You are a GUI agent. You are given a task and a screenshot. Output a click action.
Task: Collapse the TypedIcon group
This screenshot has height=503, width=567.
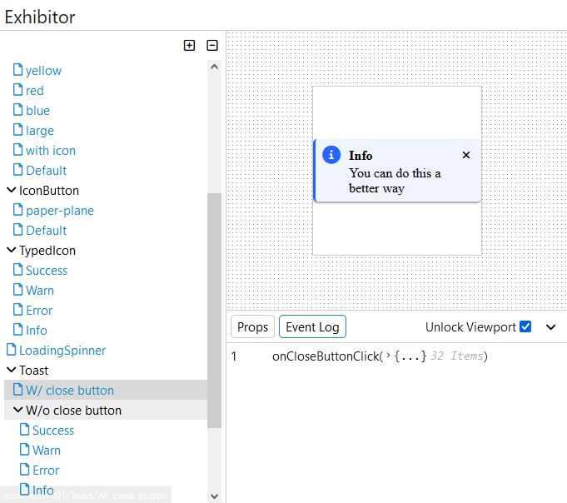(x=11, y=250)
